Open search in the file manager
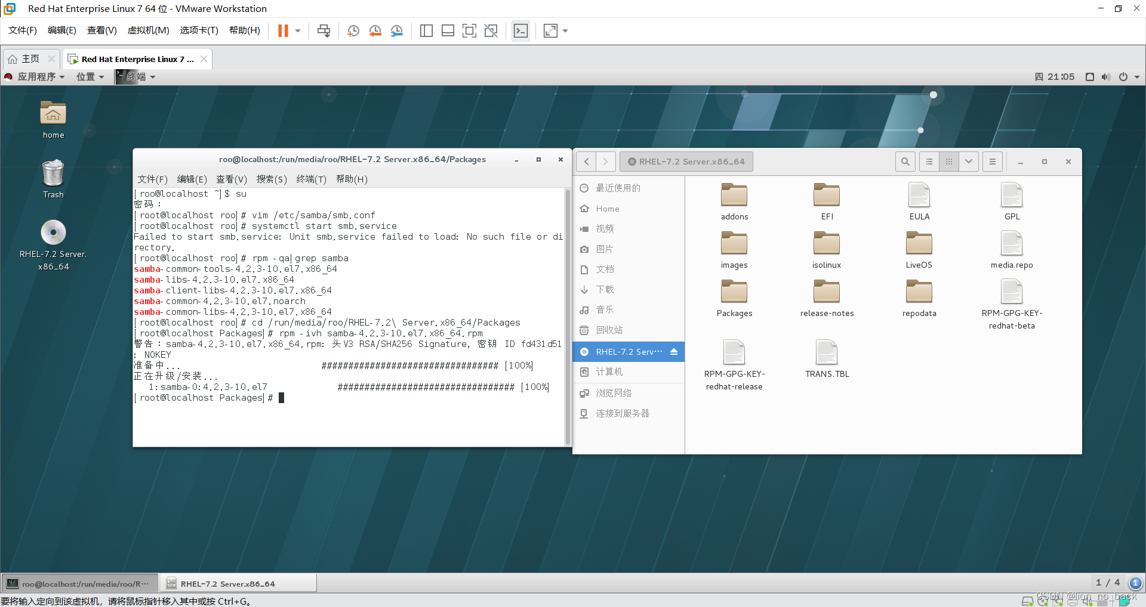Viewport: 1146px width, 607px height. [x=905, y=162]
